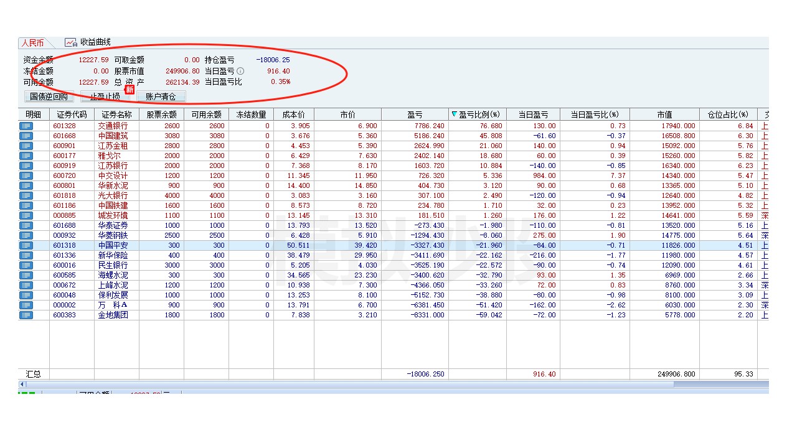The image size is (797, 448).
Task: Click the 市价 column header
Action: (x=347, y=114)
